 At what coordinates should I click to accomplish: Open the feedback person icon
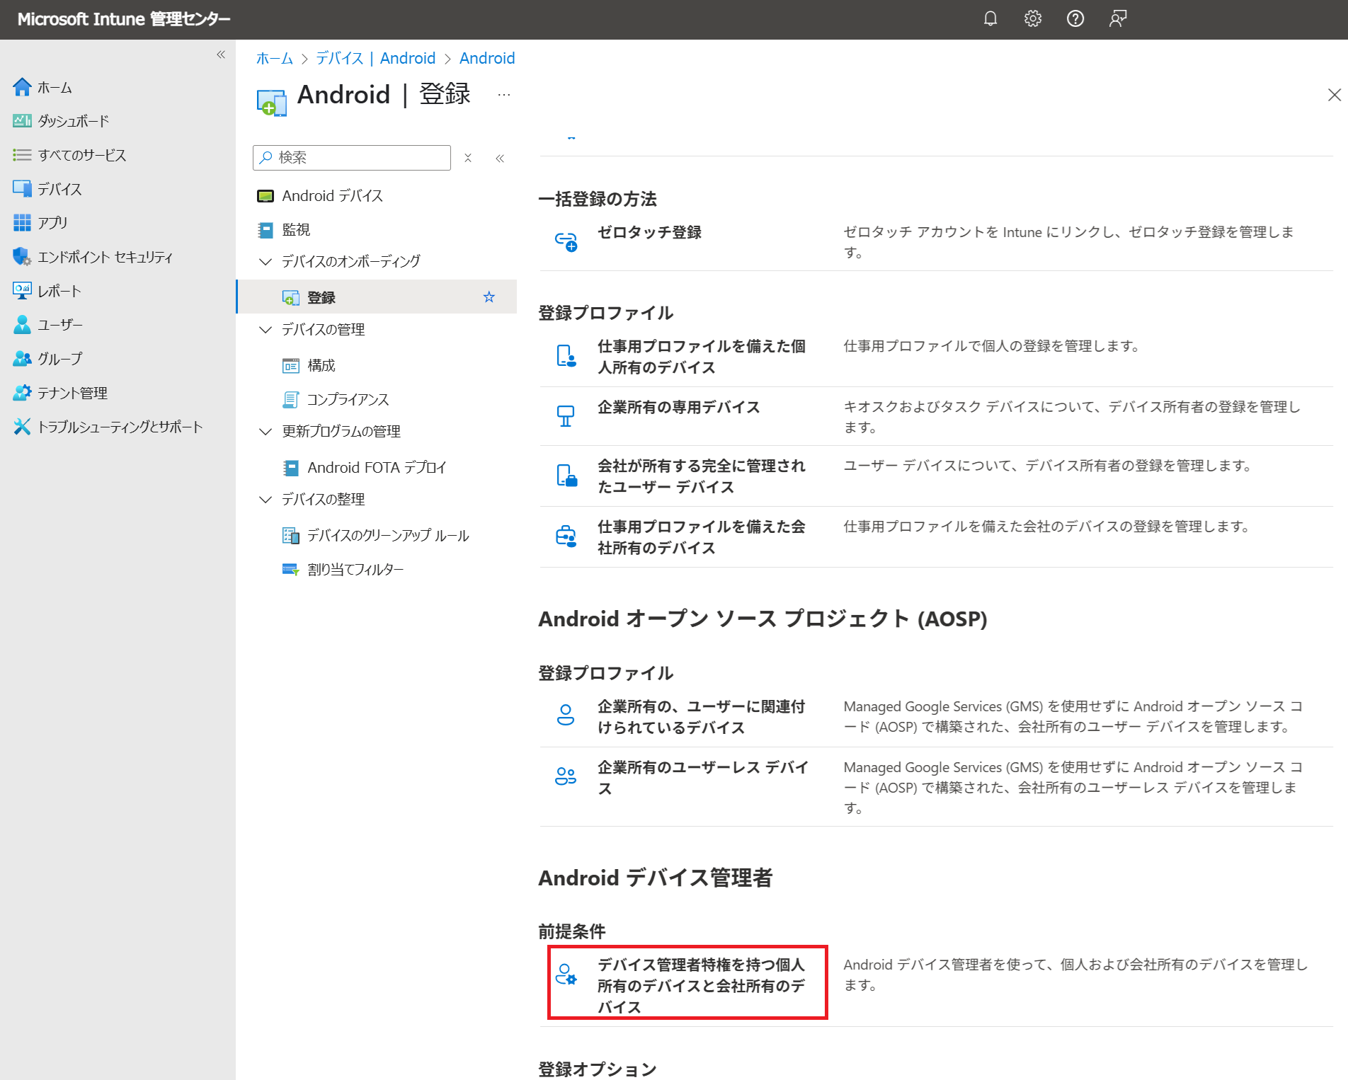point(1118,19)
